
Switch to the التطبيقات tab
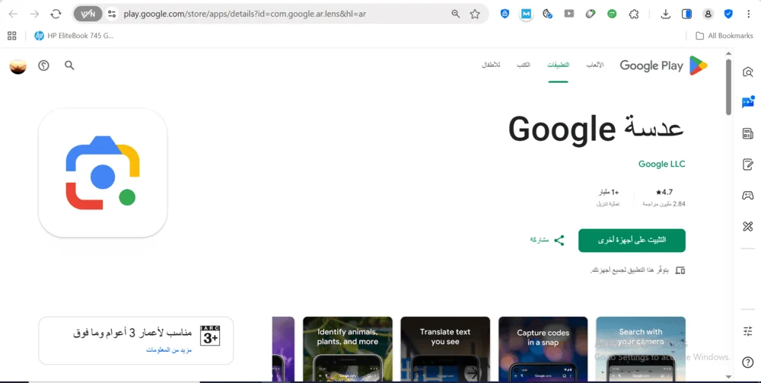pos(558,65)
